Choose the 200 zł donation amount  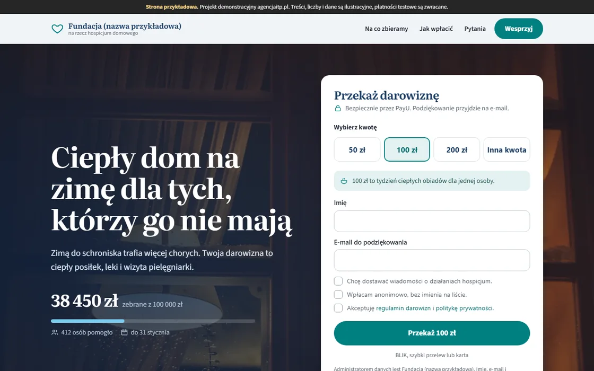457,149
